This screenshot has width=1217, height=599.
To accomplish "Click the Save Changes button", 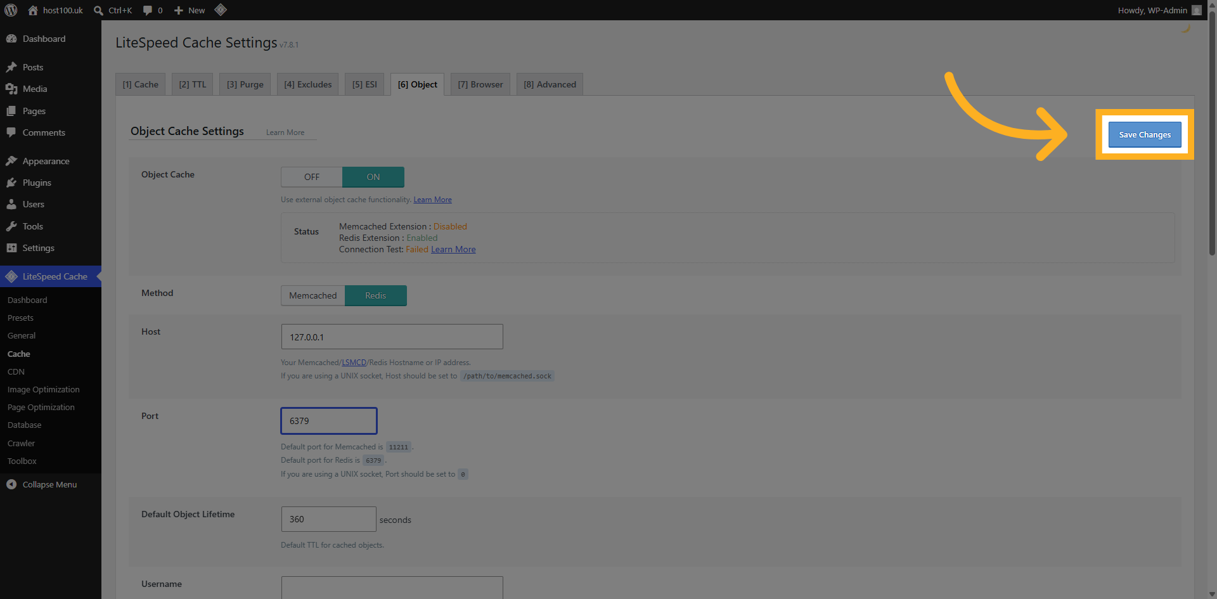I will [1145, 134].
